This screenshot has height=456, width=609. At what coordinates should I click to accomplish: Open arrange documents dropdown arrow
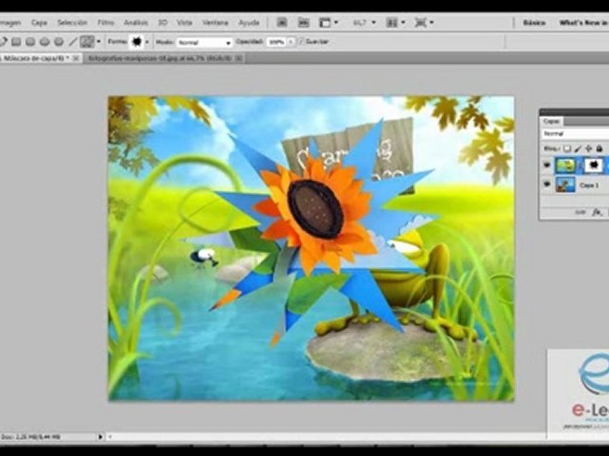pos(403,23)
